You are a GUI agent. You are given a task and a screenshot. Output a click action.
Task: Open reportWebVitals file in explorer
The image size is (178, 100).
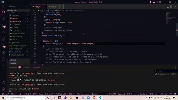tap(18, 33)
